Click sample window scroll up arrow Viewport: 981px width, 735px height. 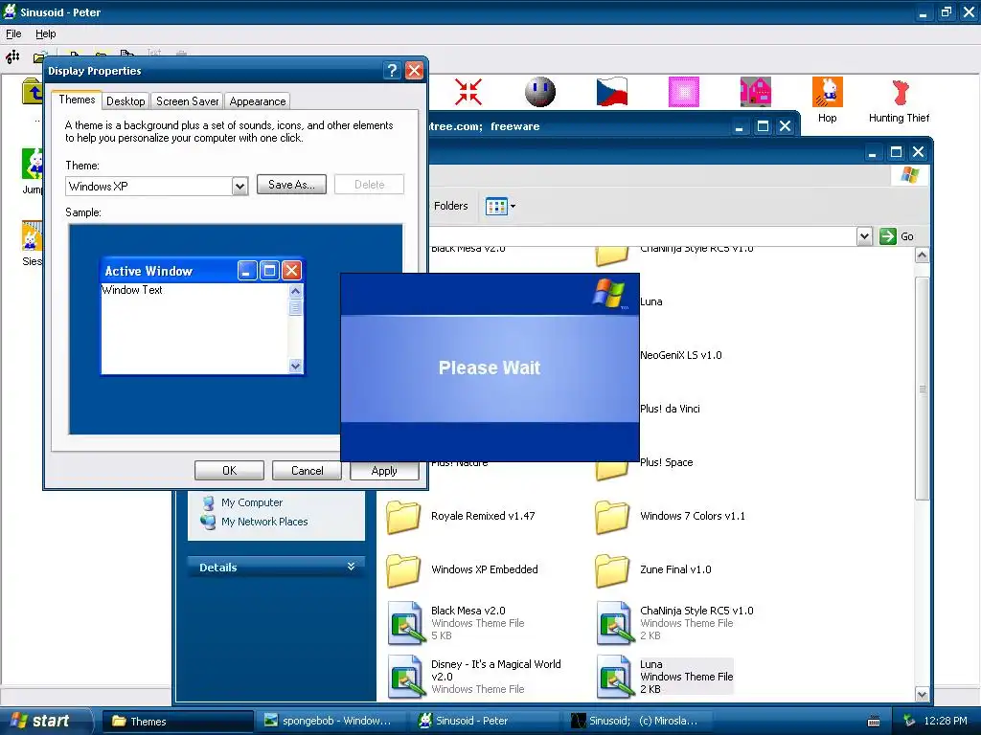pyautogui.click(x=295, y=291)
